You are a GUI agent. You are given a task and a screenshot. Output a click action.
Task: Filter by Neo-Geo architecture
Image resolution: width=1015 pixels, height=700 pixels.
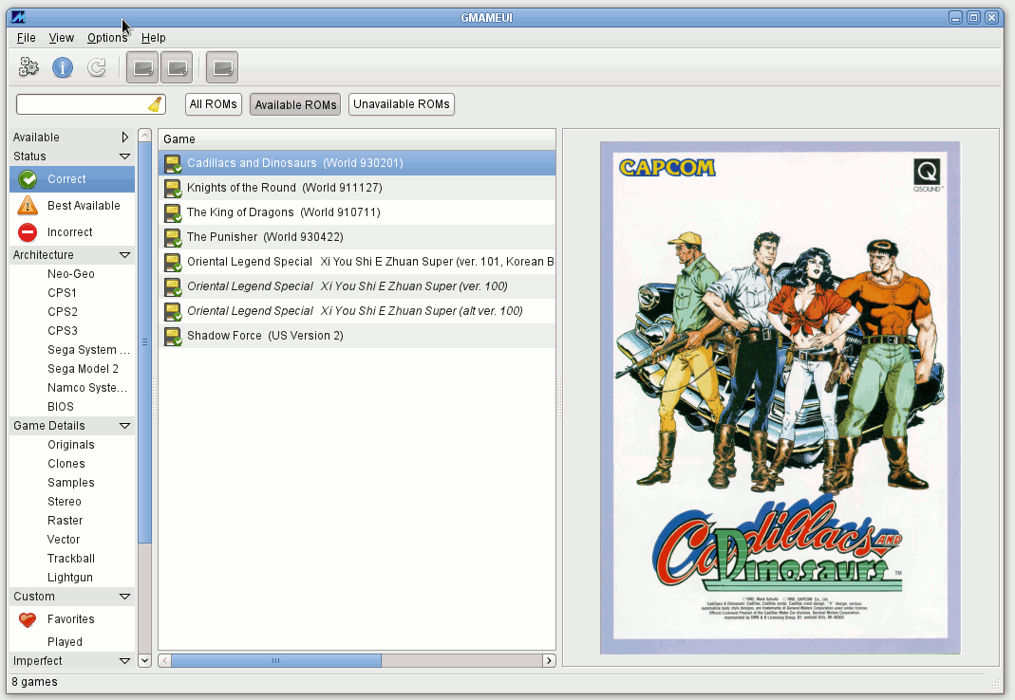pyautogui.click(x=72, y=274)
